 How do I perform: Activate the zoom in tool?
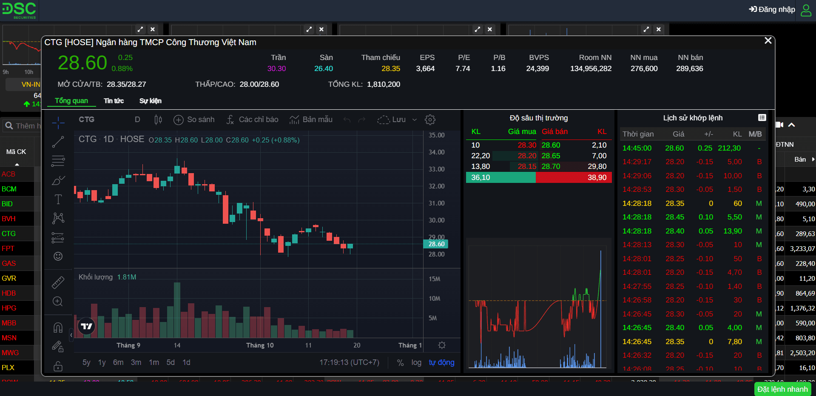click(x=58, y=302)
